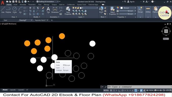Image resolution: width=172 pixels, height=97 pixels.
Task: Select the Erase tool
Action: point(43,8)
